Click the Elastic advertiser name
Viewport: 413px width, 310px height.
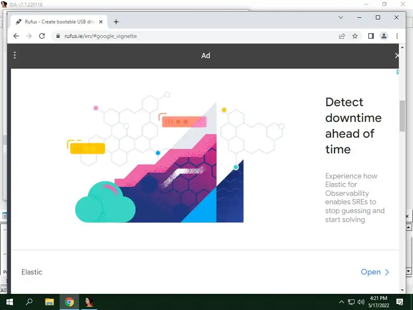(x=32, y=272)
